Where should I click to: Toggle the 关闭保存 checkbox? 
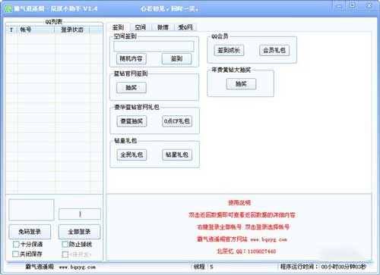(x=16, y=254)
